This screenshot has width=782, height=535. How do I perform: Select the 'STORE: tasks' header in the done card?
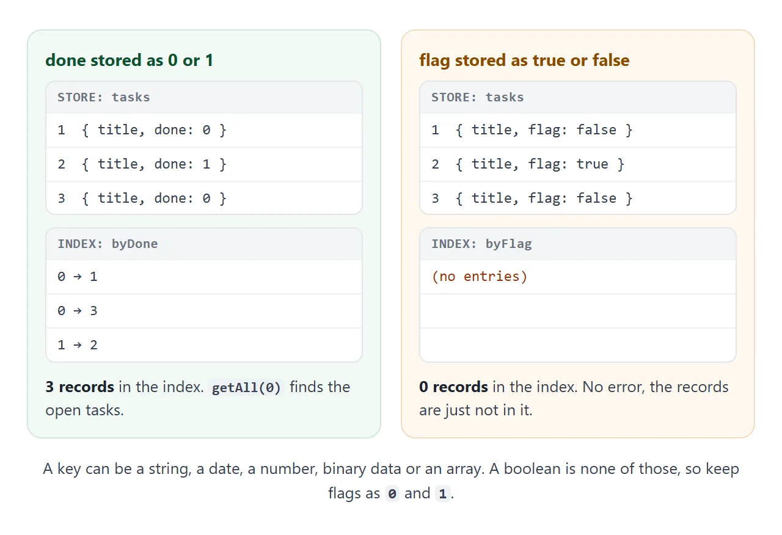pos(204,97)
